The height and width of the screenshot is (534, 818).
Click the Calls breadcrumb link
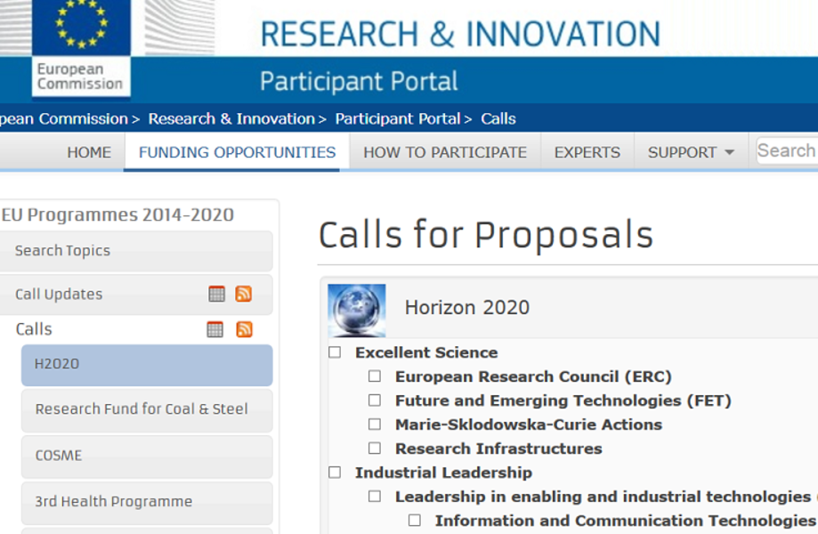click(498, 119)
